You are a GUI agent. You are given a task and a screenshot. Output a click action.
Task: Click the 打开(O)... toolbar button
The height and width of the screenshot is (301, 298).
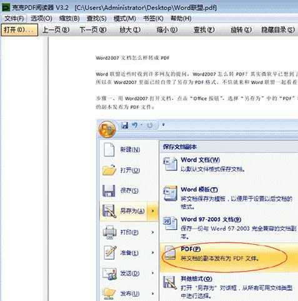pos(19,30)
